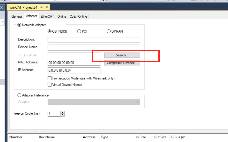Sort by the In Size column
Screen dimensions: 228x142
point(143,137)
